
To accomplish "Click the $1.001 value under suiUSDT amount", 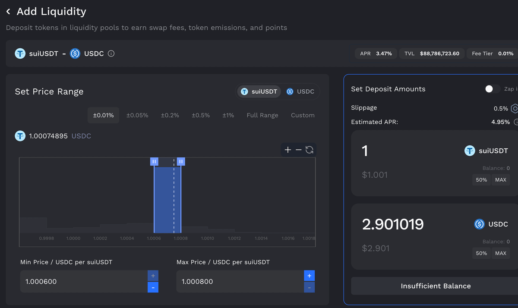I will 375,175.
